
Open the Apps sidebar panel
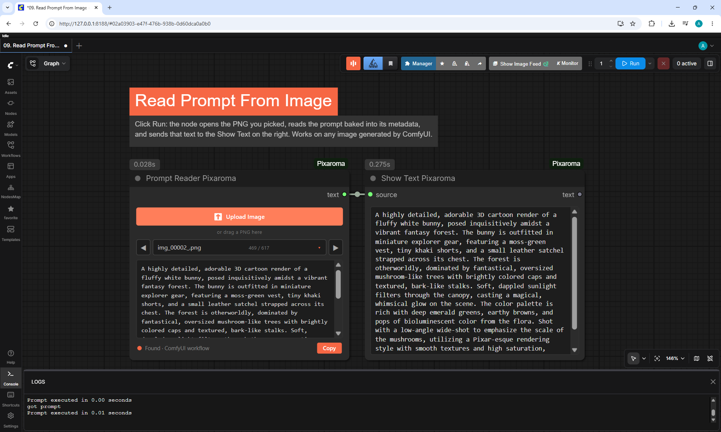tap(11, 170)
